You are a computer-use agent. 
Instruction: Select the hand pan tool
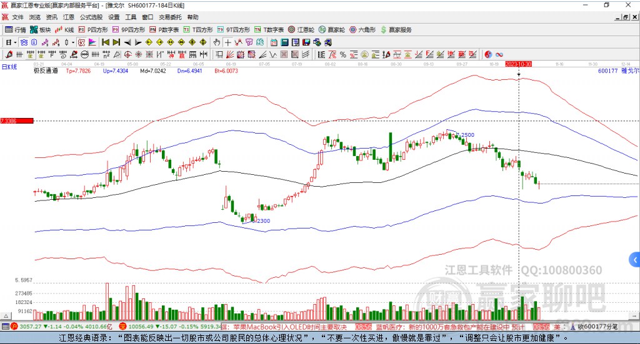[x=217, y=42]
